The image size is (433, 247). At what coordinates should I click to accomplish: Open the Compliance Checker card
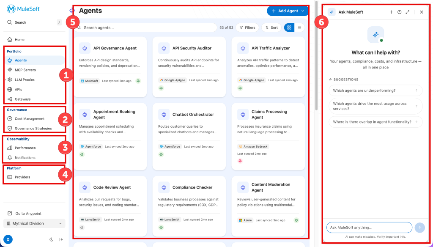[189, 206]
